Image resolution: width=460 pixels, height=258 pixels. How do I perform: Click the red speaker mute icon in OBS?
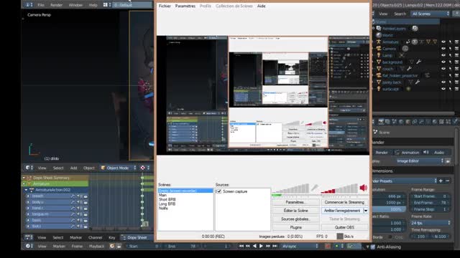tap(363, 188)
